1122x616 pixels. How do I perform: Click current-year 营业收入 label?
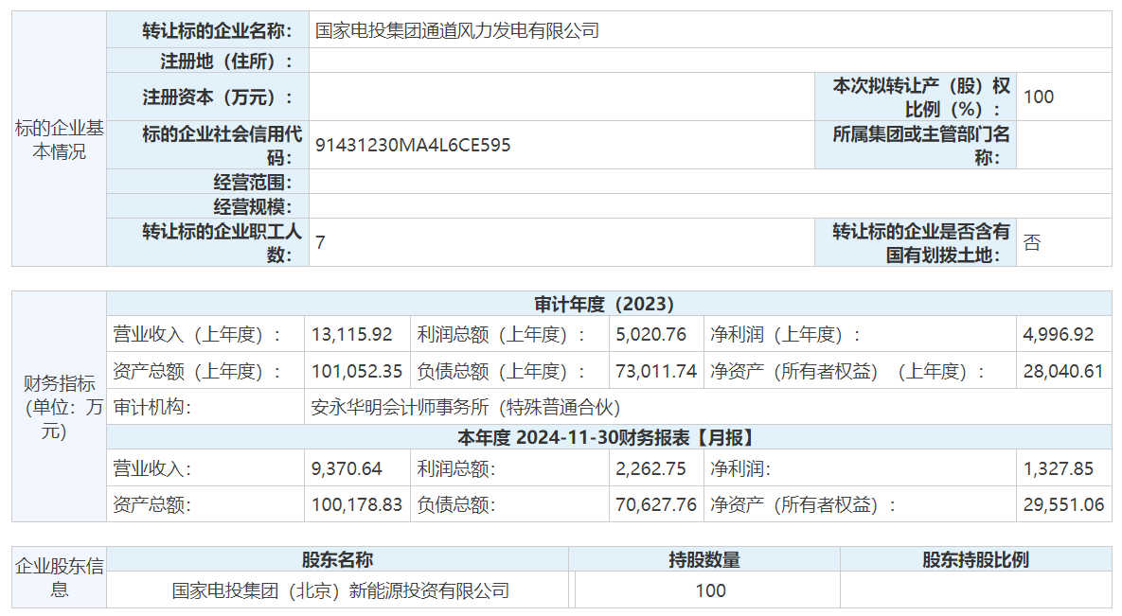(x=152, y=468)
